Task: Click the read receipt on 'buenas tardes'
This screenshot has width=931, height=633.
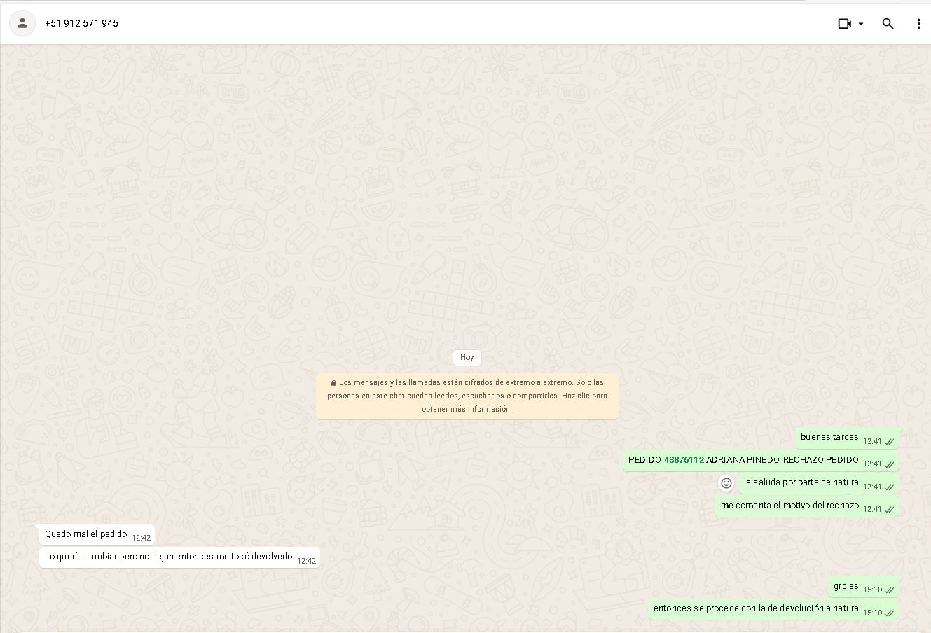Action: (889, 442)
